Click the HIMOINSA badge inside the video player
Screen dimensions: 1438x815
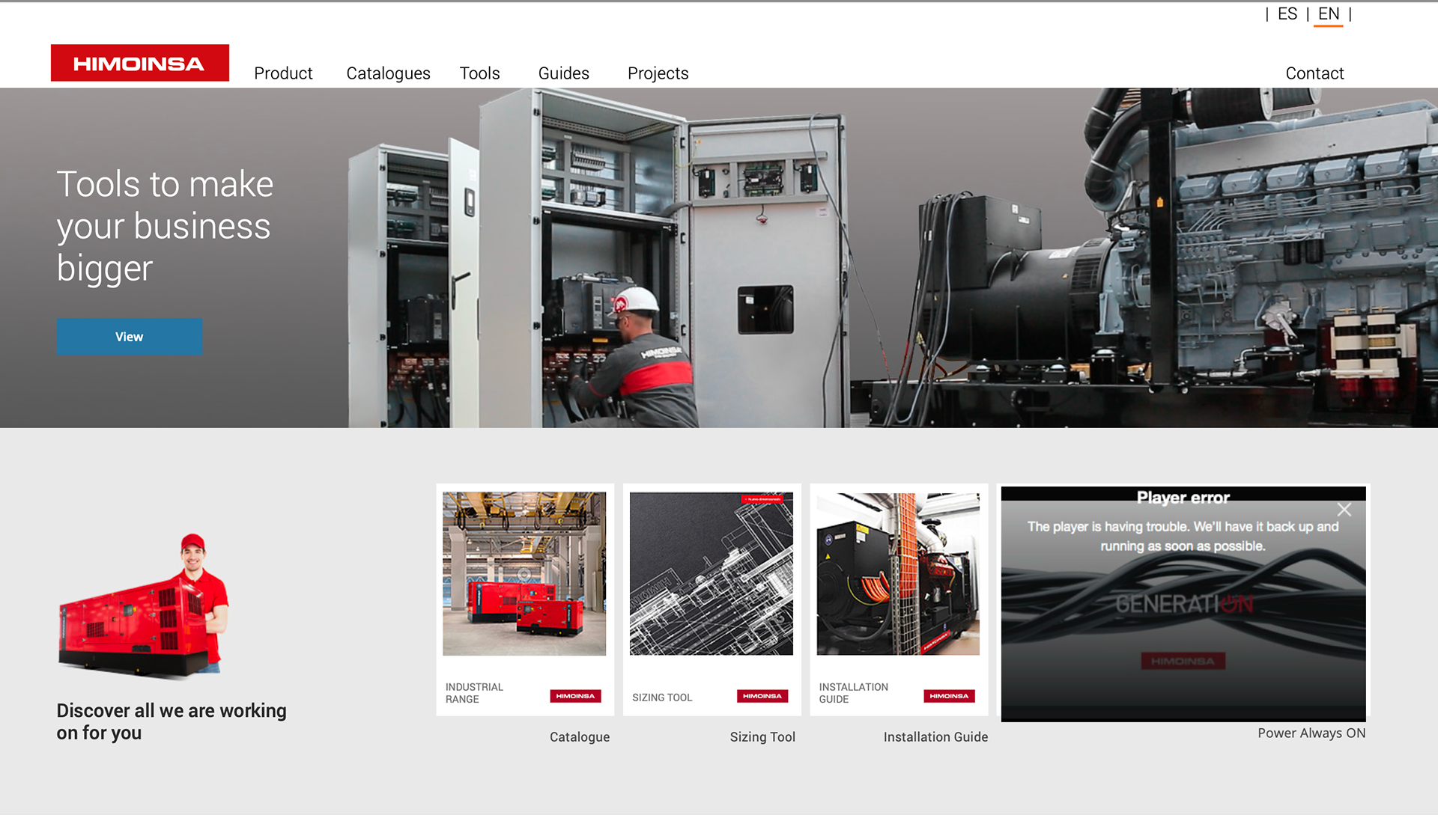1183,661
